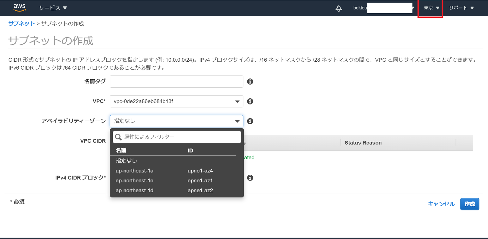Open the サービス menu

click(53, 8)
